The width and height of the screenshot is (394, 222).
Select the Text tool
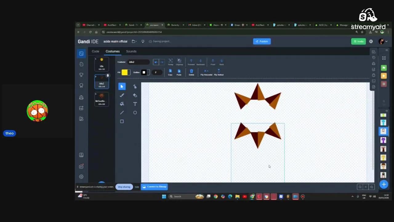[x=135, y=104]
